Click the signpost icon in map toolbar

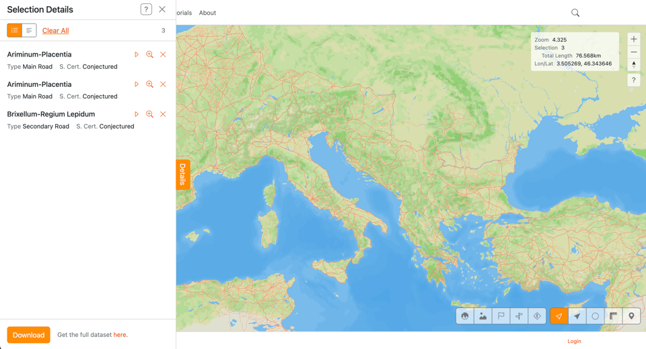pyautogui.click(x=519, y=316)
